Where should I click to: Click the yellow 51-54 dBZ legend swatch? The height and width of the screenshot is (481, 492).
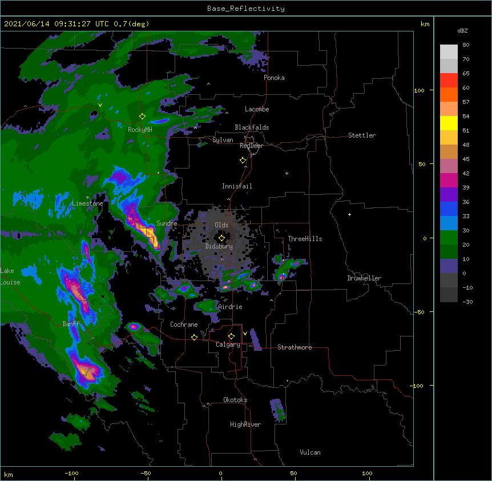(x=449, y=123)
